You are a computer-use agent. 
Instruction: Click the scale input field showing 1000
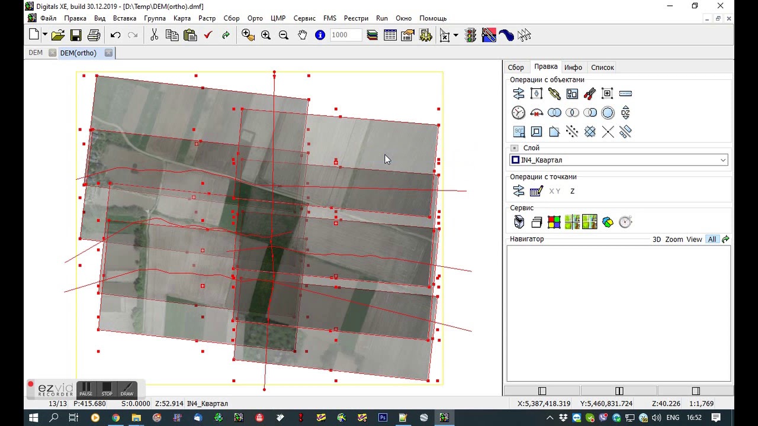coord(345,35)
